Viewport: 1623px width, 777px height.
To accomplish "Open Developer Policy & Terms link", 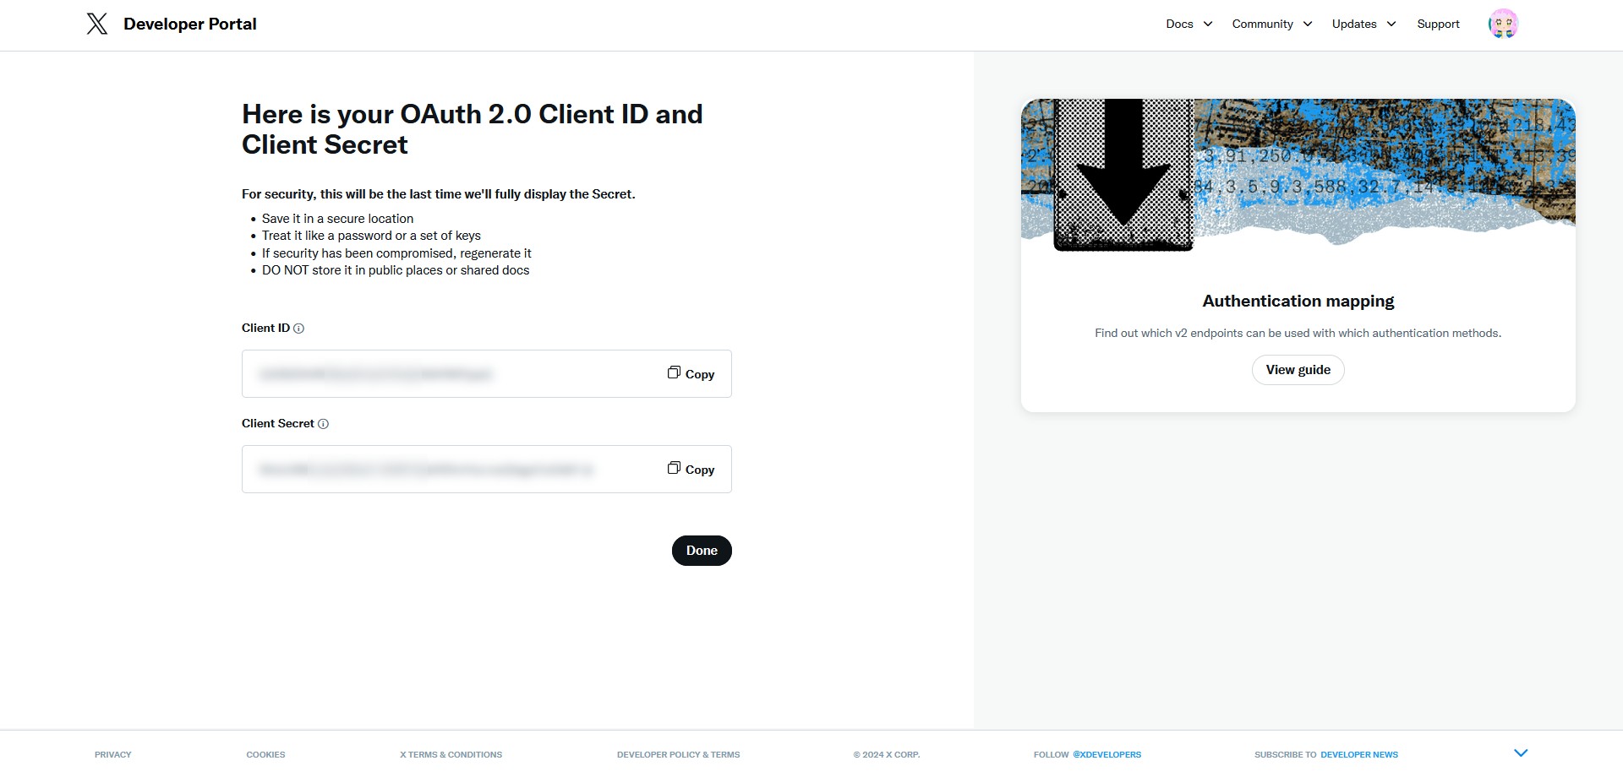I will click(678, 754).
